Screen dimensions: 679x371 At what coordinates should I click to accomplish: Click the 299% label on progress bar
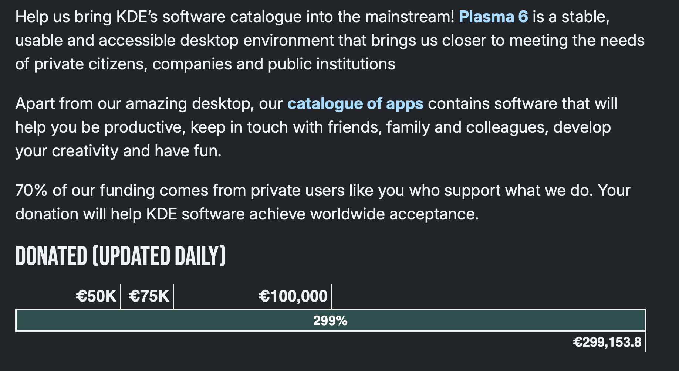[330, 321]
